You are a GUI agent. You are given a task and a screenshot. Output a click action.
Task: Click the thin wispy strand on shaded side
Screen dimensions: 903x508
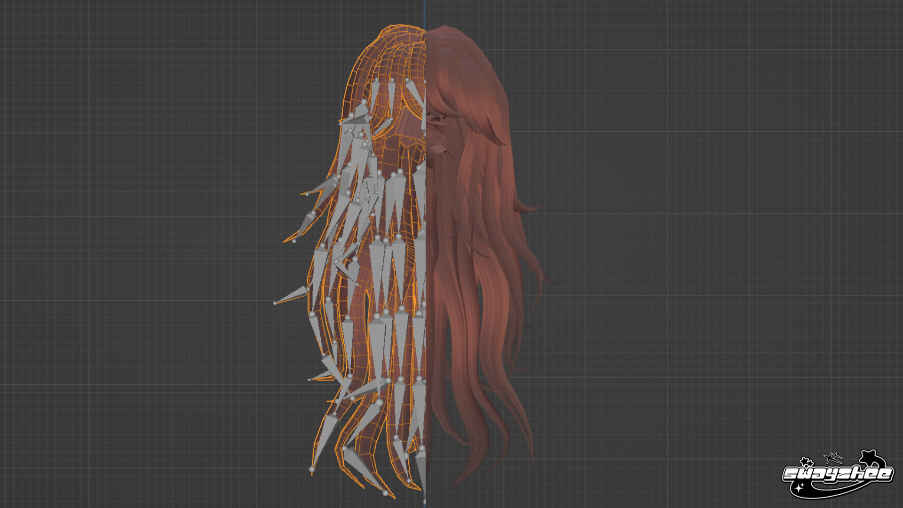click(x=548, y=279)
